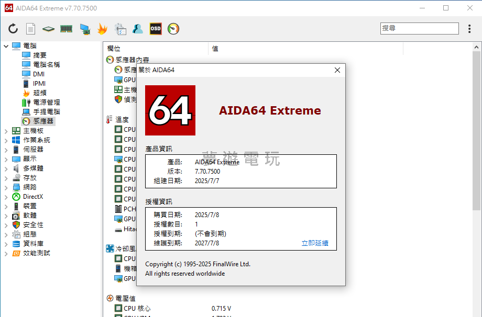Click the 維護到期 date 2027/7/8
Viewport: 482px width, 317px height.
coord(207,243)
